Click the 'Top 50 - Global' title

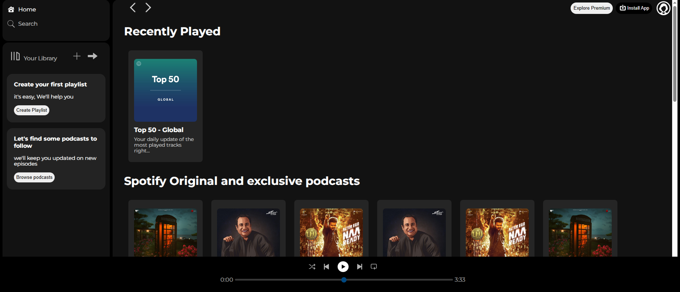159,130
